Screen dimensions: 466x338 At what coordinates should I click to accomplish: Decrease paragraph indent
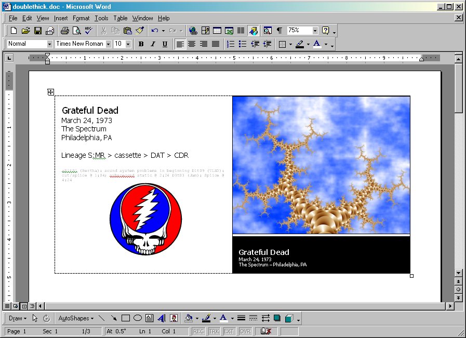[x=255, y=44]
